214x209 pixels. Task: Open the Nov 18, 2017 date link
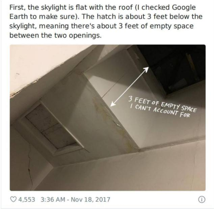tap(90, 200)
